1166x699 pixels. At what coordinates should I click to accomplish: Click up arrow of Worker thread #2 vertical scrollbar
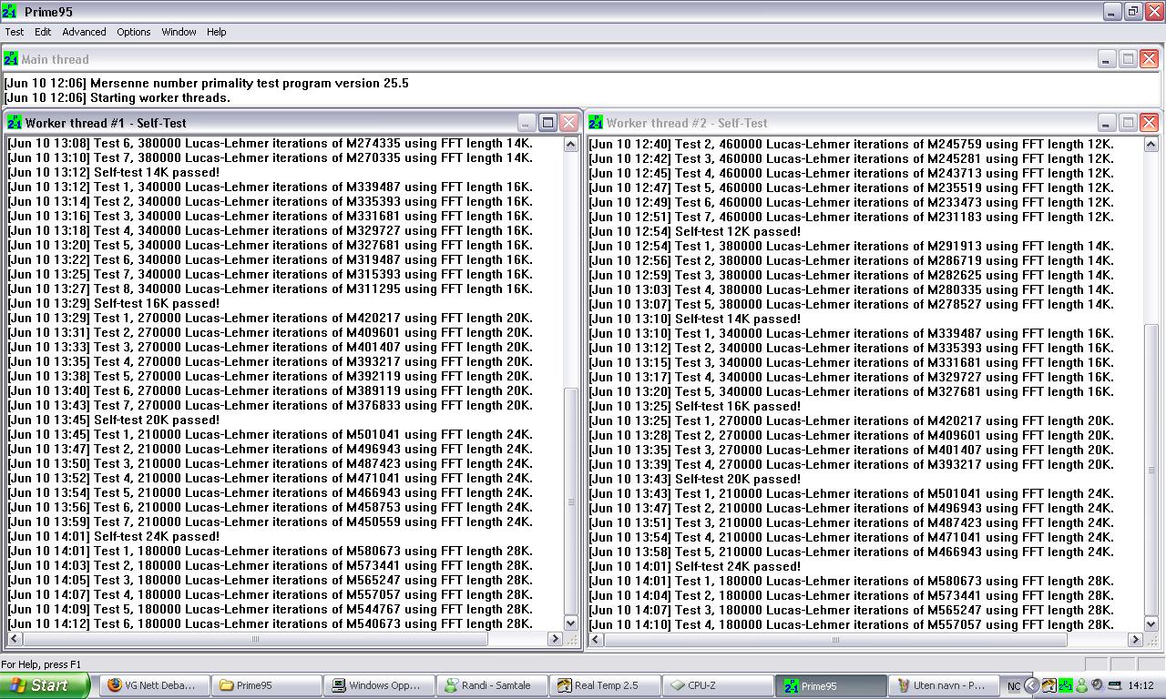[1151, 144]
